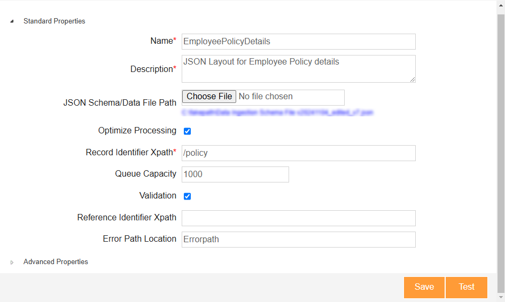Click the blurred schema file path link
Image resolution: width=505 pixels, height=302 pixels.
(277, 113)
